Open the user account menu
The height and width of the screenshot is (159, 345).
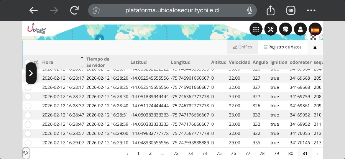coord(300,29)
